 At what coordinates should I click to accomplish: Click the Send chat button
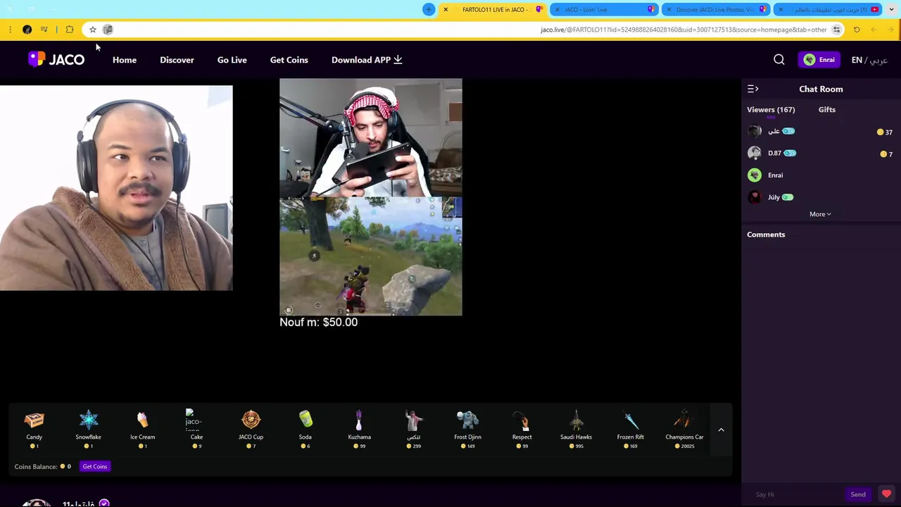click(858, 494)
